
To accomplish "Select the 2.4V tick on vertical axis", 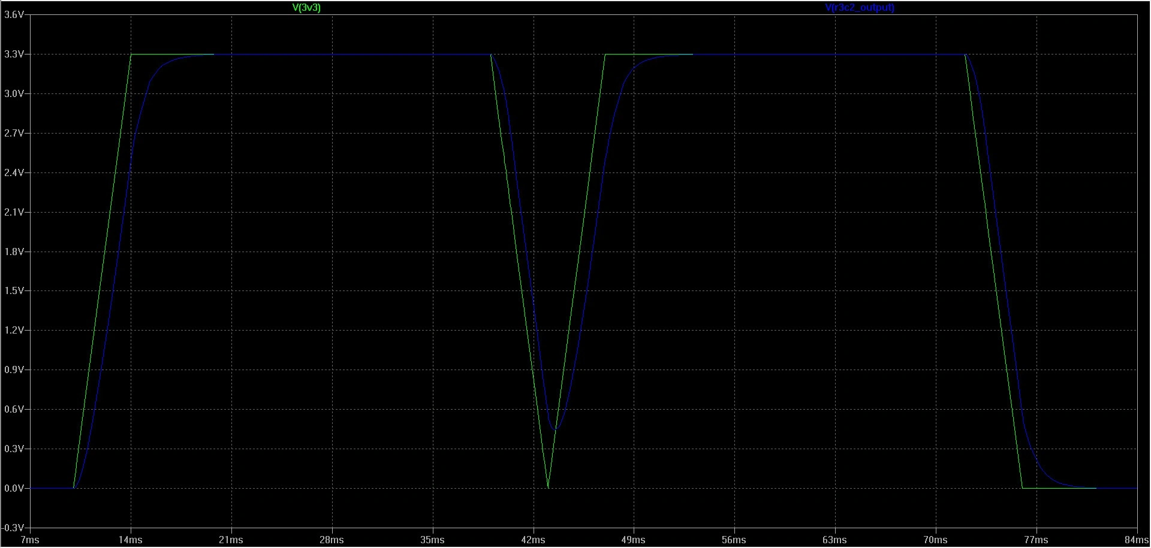I will tap(14, 172).
